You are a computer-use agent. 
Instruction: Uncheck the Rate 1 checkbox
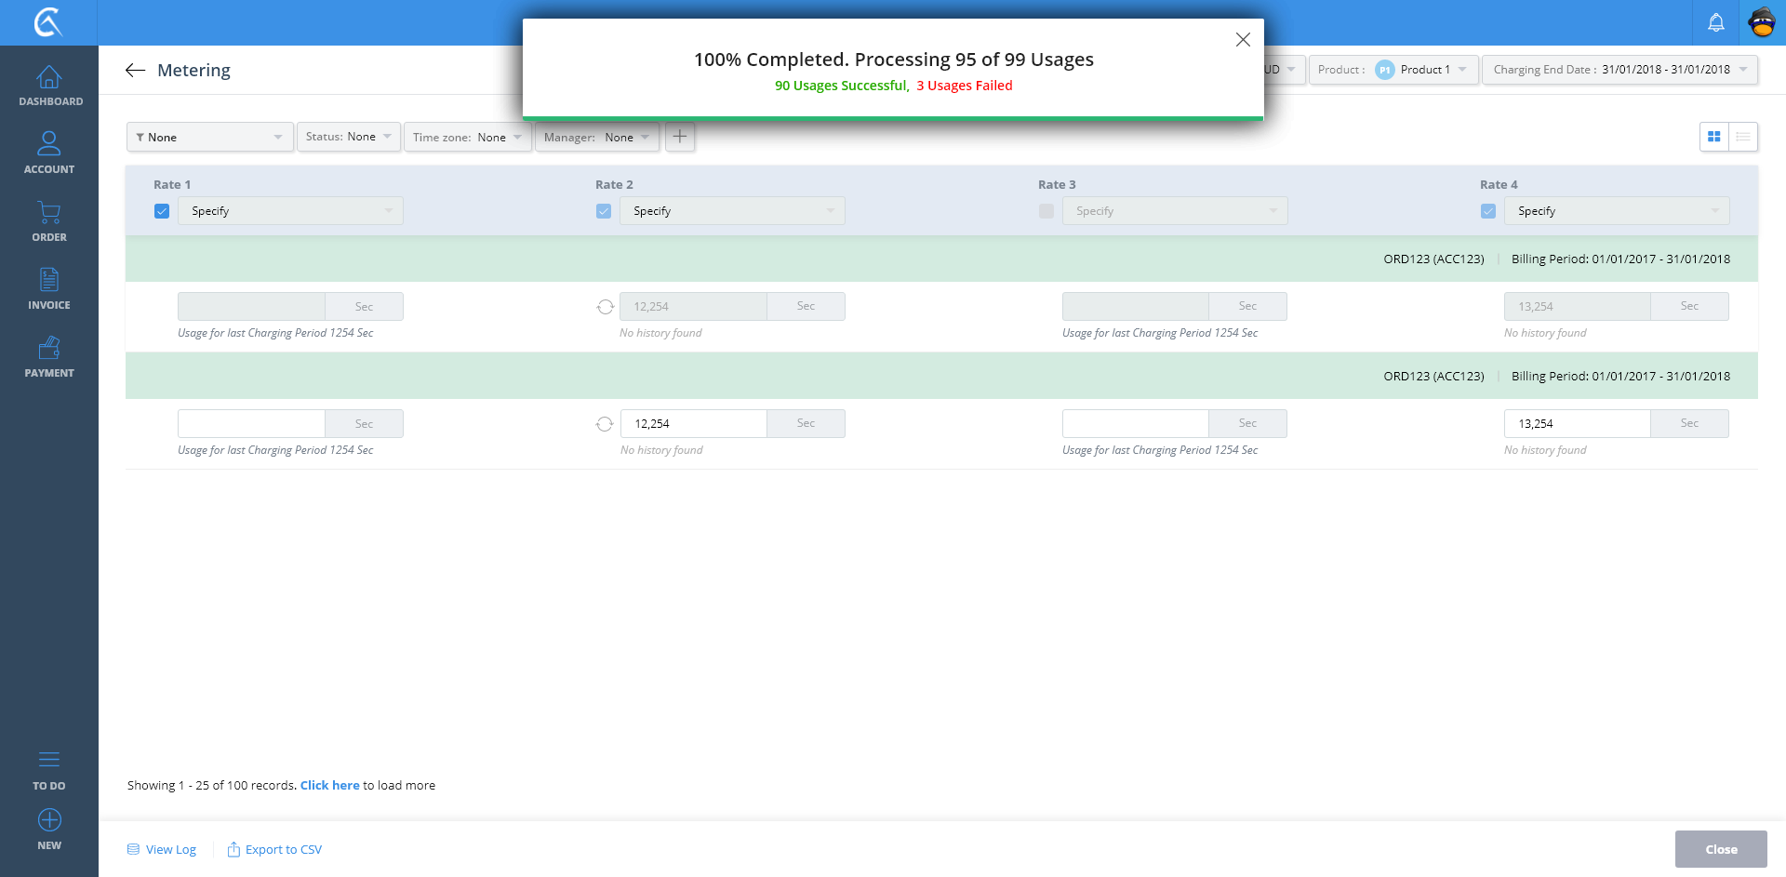(x=162, y=211)
